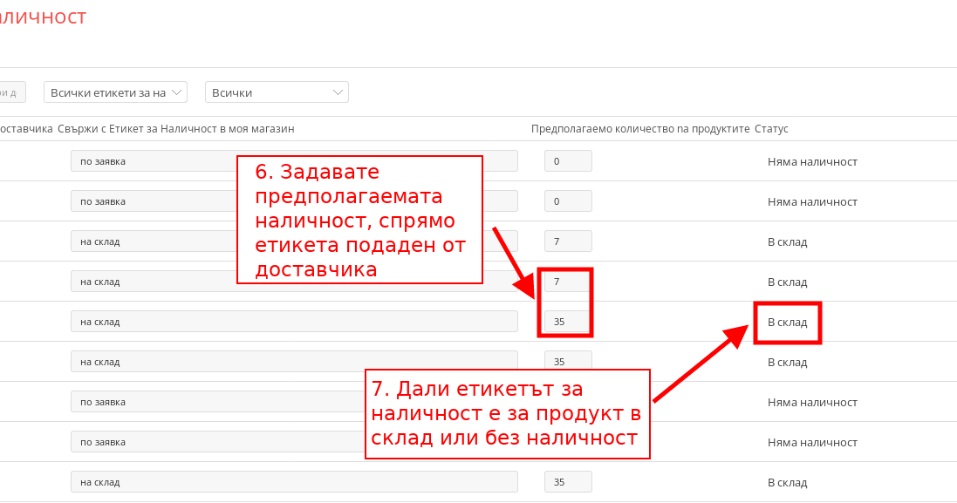957x503 pixels.
Task: Click first row "Няма наличност" status text
Action: [x=812, y=162]
